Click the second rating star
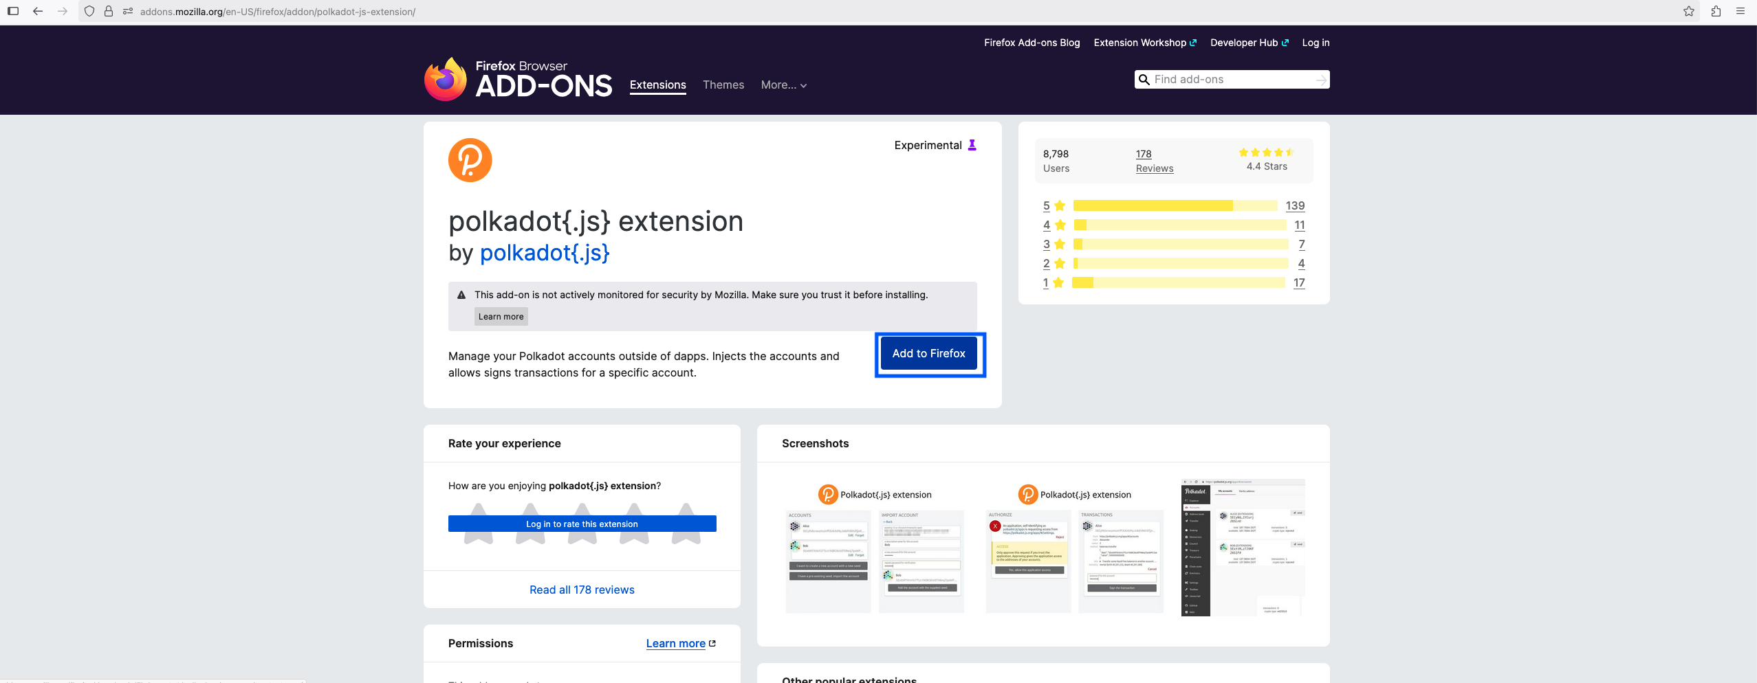Viewport: 1757px width, 683px height. click(x=530, y=524)
